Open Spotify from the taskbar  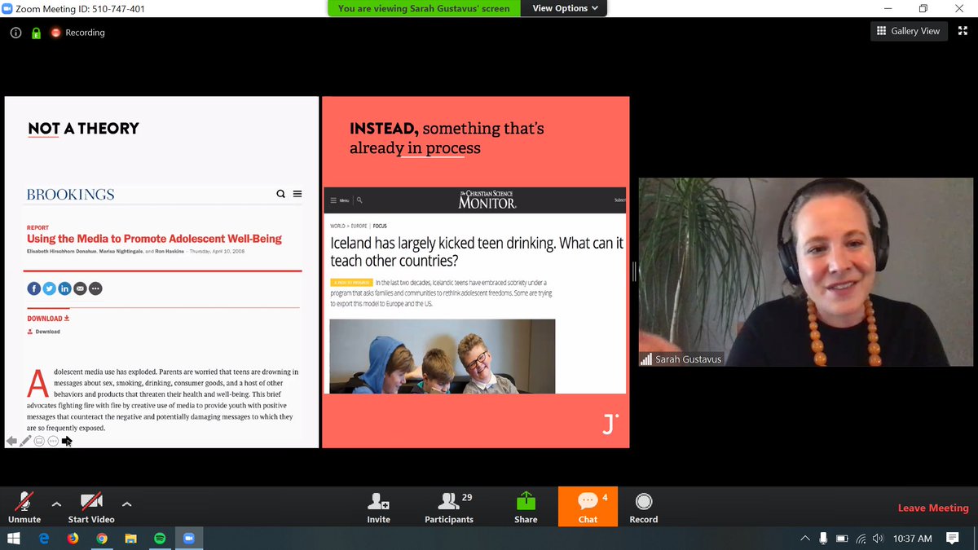click(160, 539)
